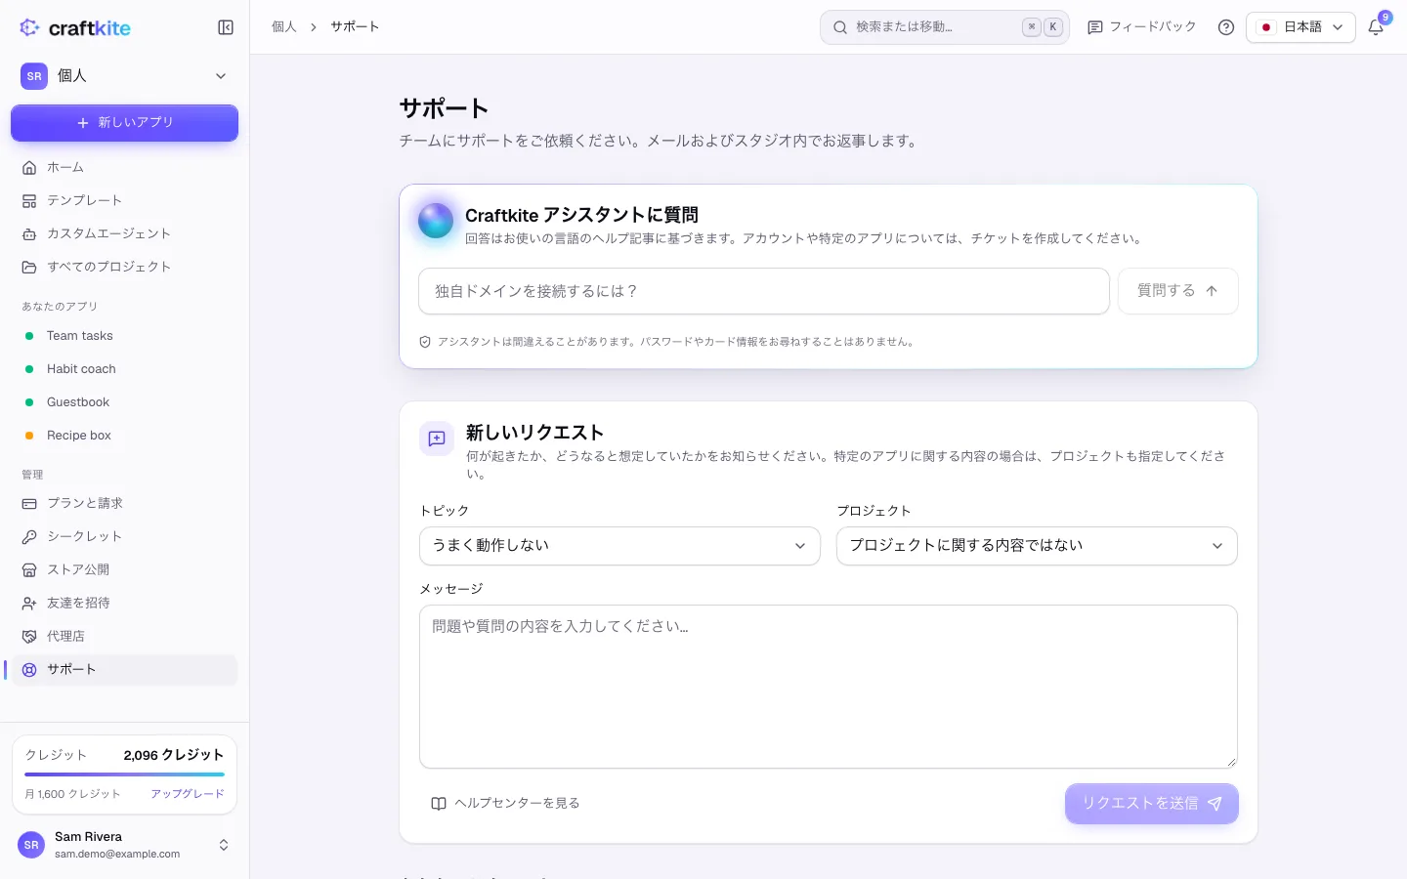Expand the 個人 workspace switcher
This screenshot has height=879, width=1407.
(x=124, y=76)
